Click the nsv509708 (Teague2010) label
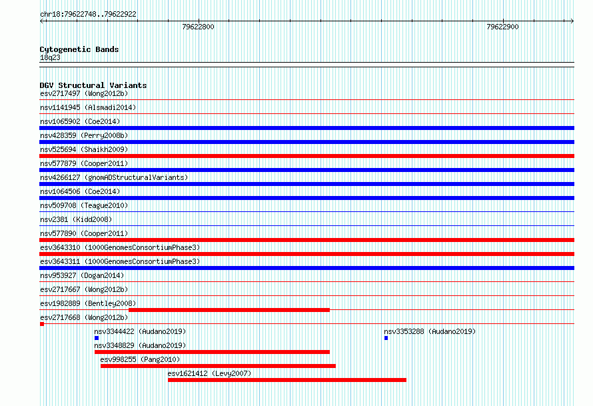Screen dimensions: 593x406 point(84,205)
